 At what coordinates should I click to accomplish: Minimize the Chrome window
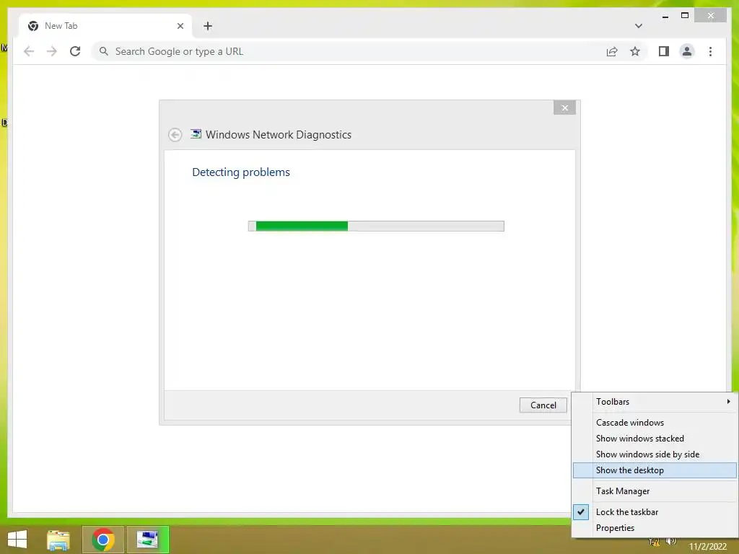665,16
